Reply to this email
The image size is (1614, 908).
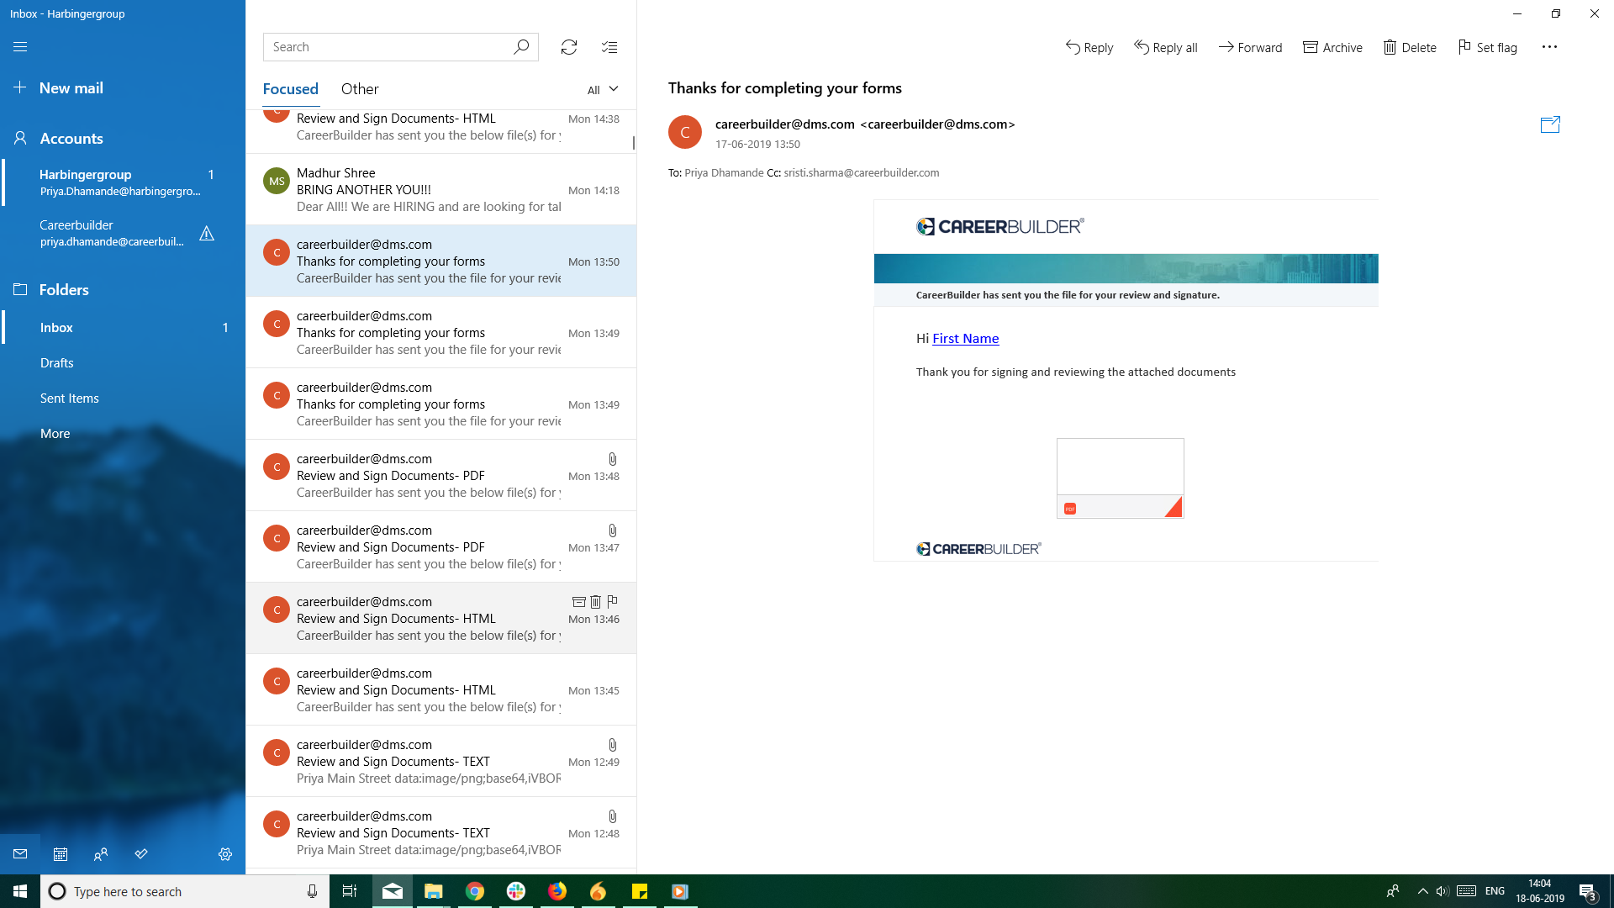click(x=1089, y=47)
